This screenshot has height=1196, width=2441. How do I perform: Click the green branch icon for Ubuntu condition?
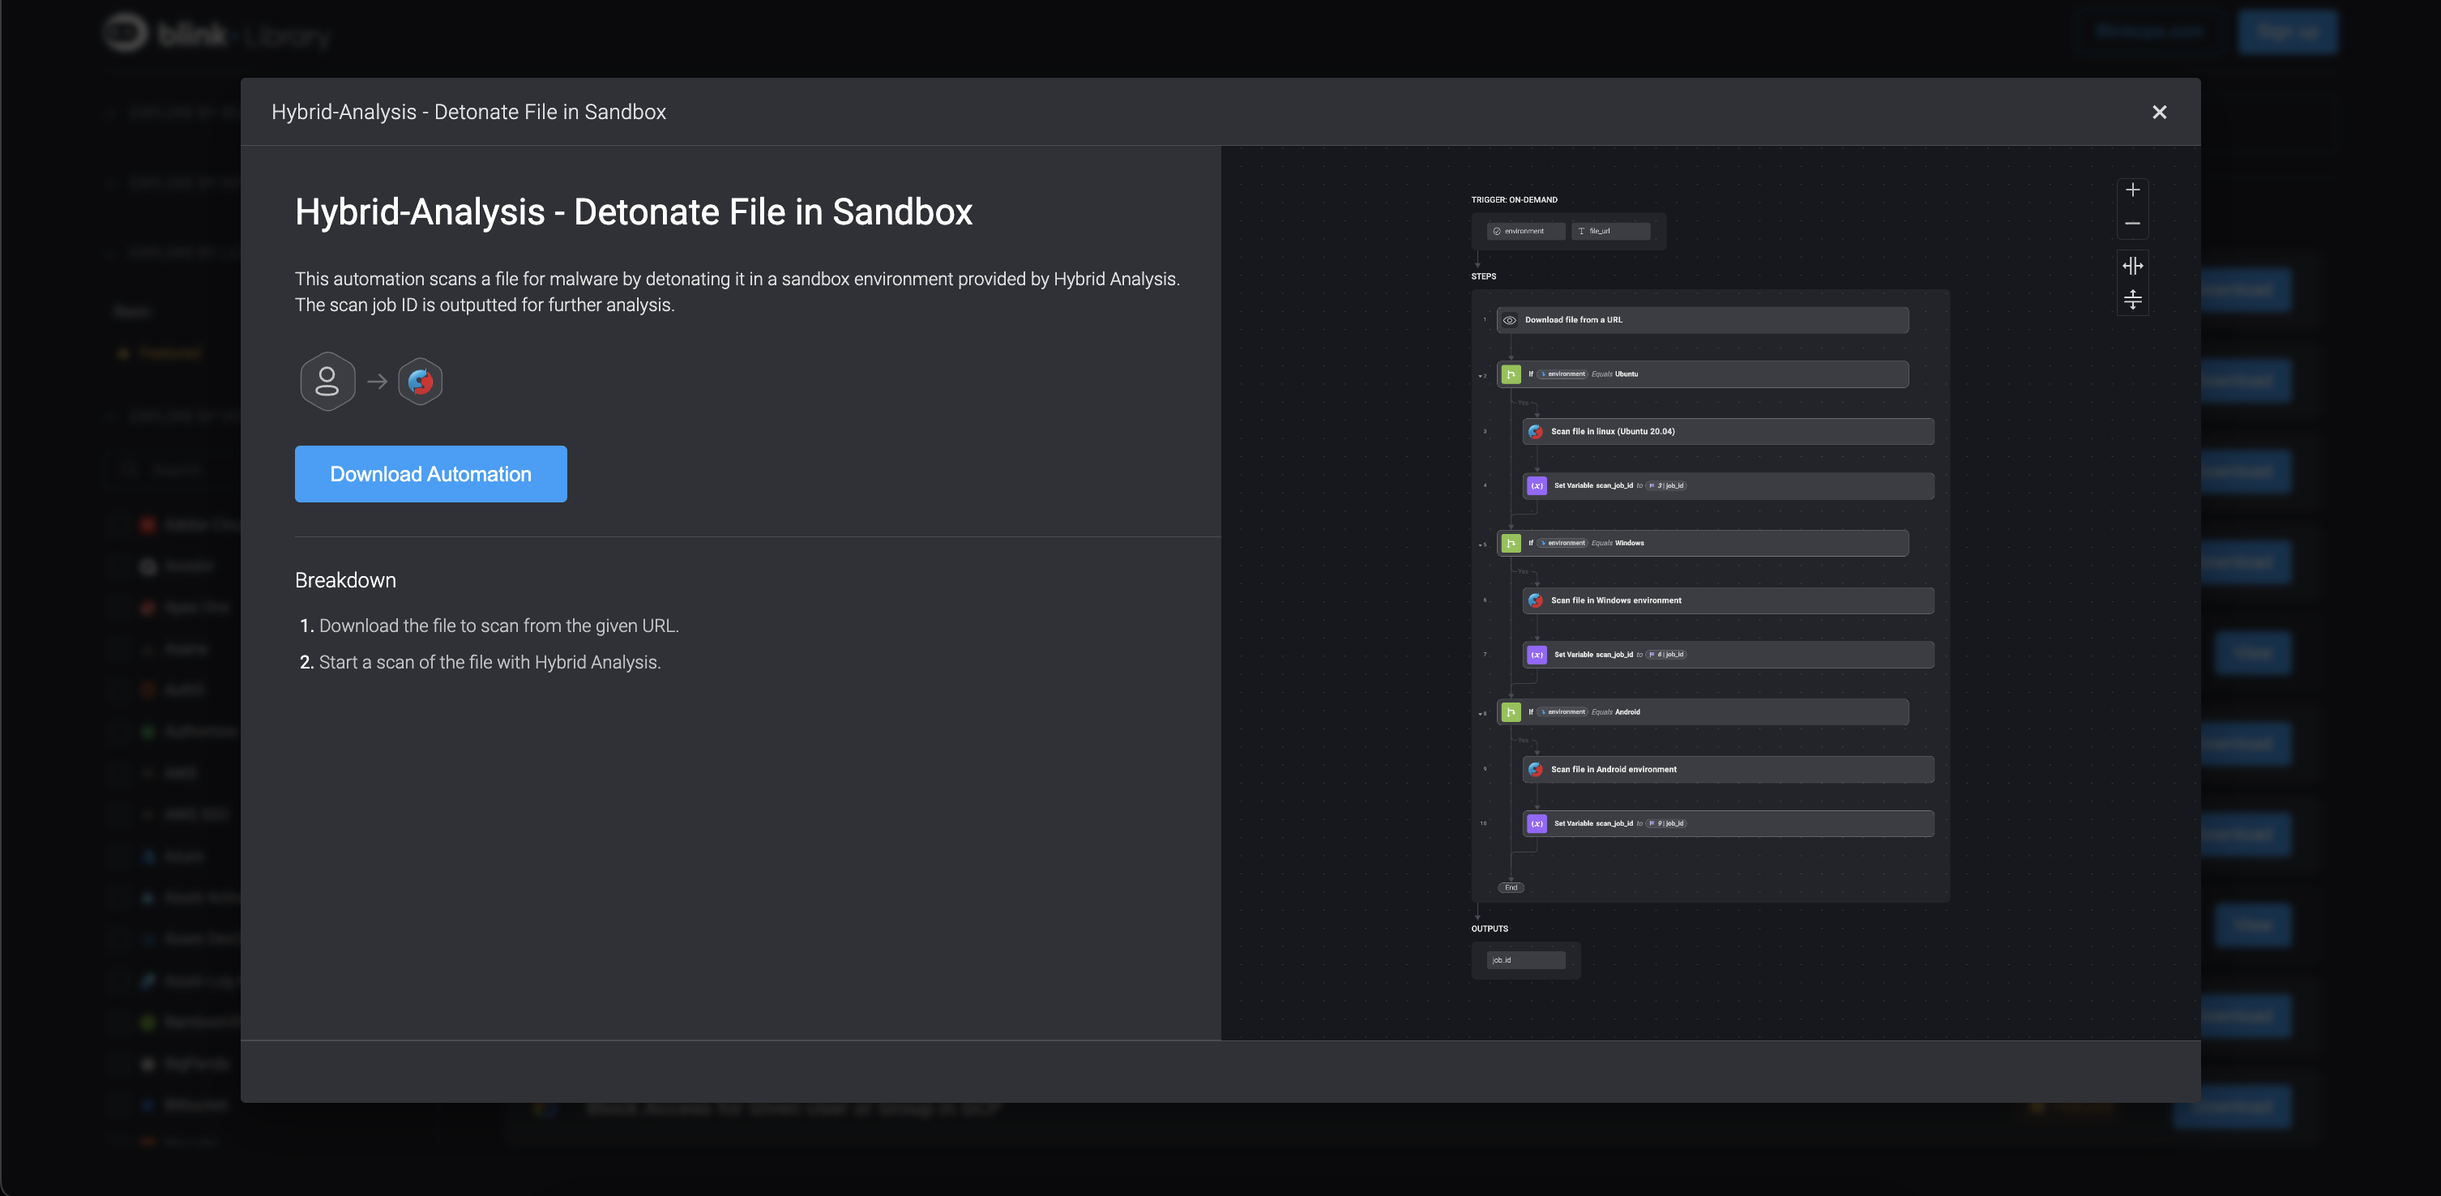(x=1511, y=374)
